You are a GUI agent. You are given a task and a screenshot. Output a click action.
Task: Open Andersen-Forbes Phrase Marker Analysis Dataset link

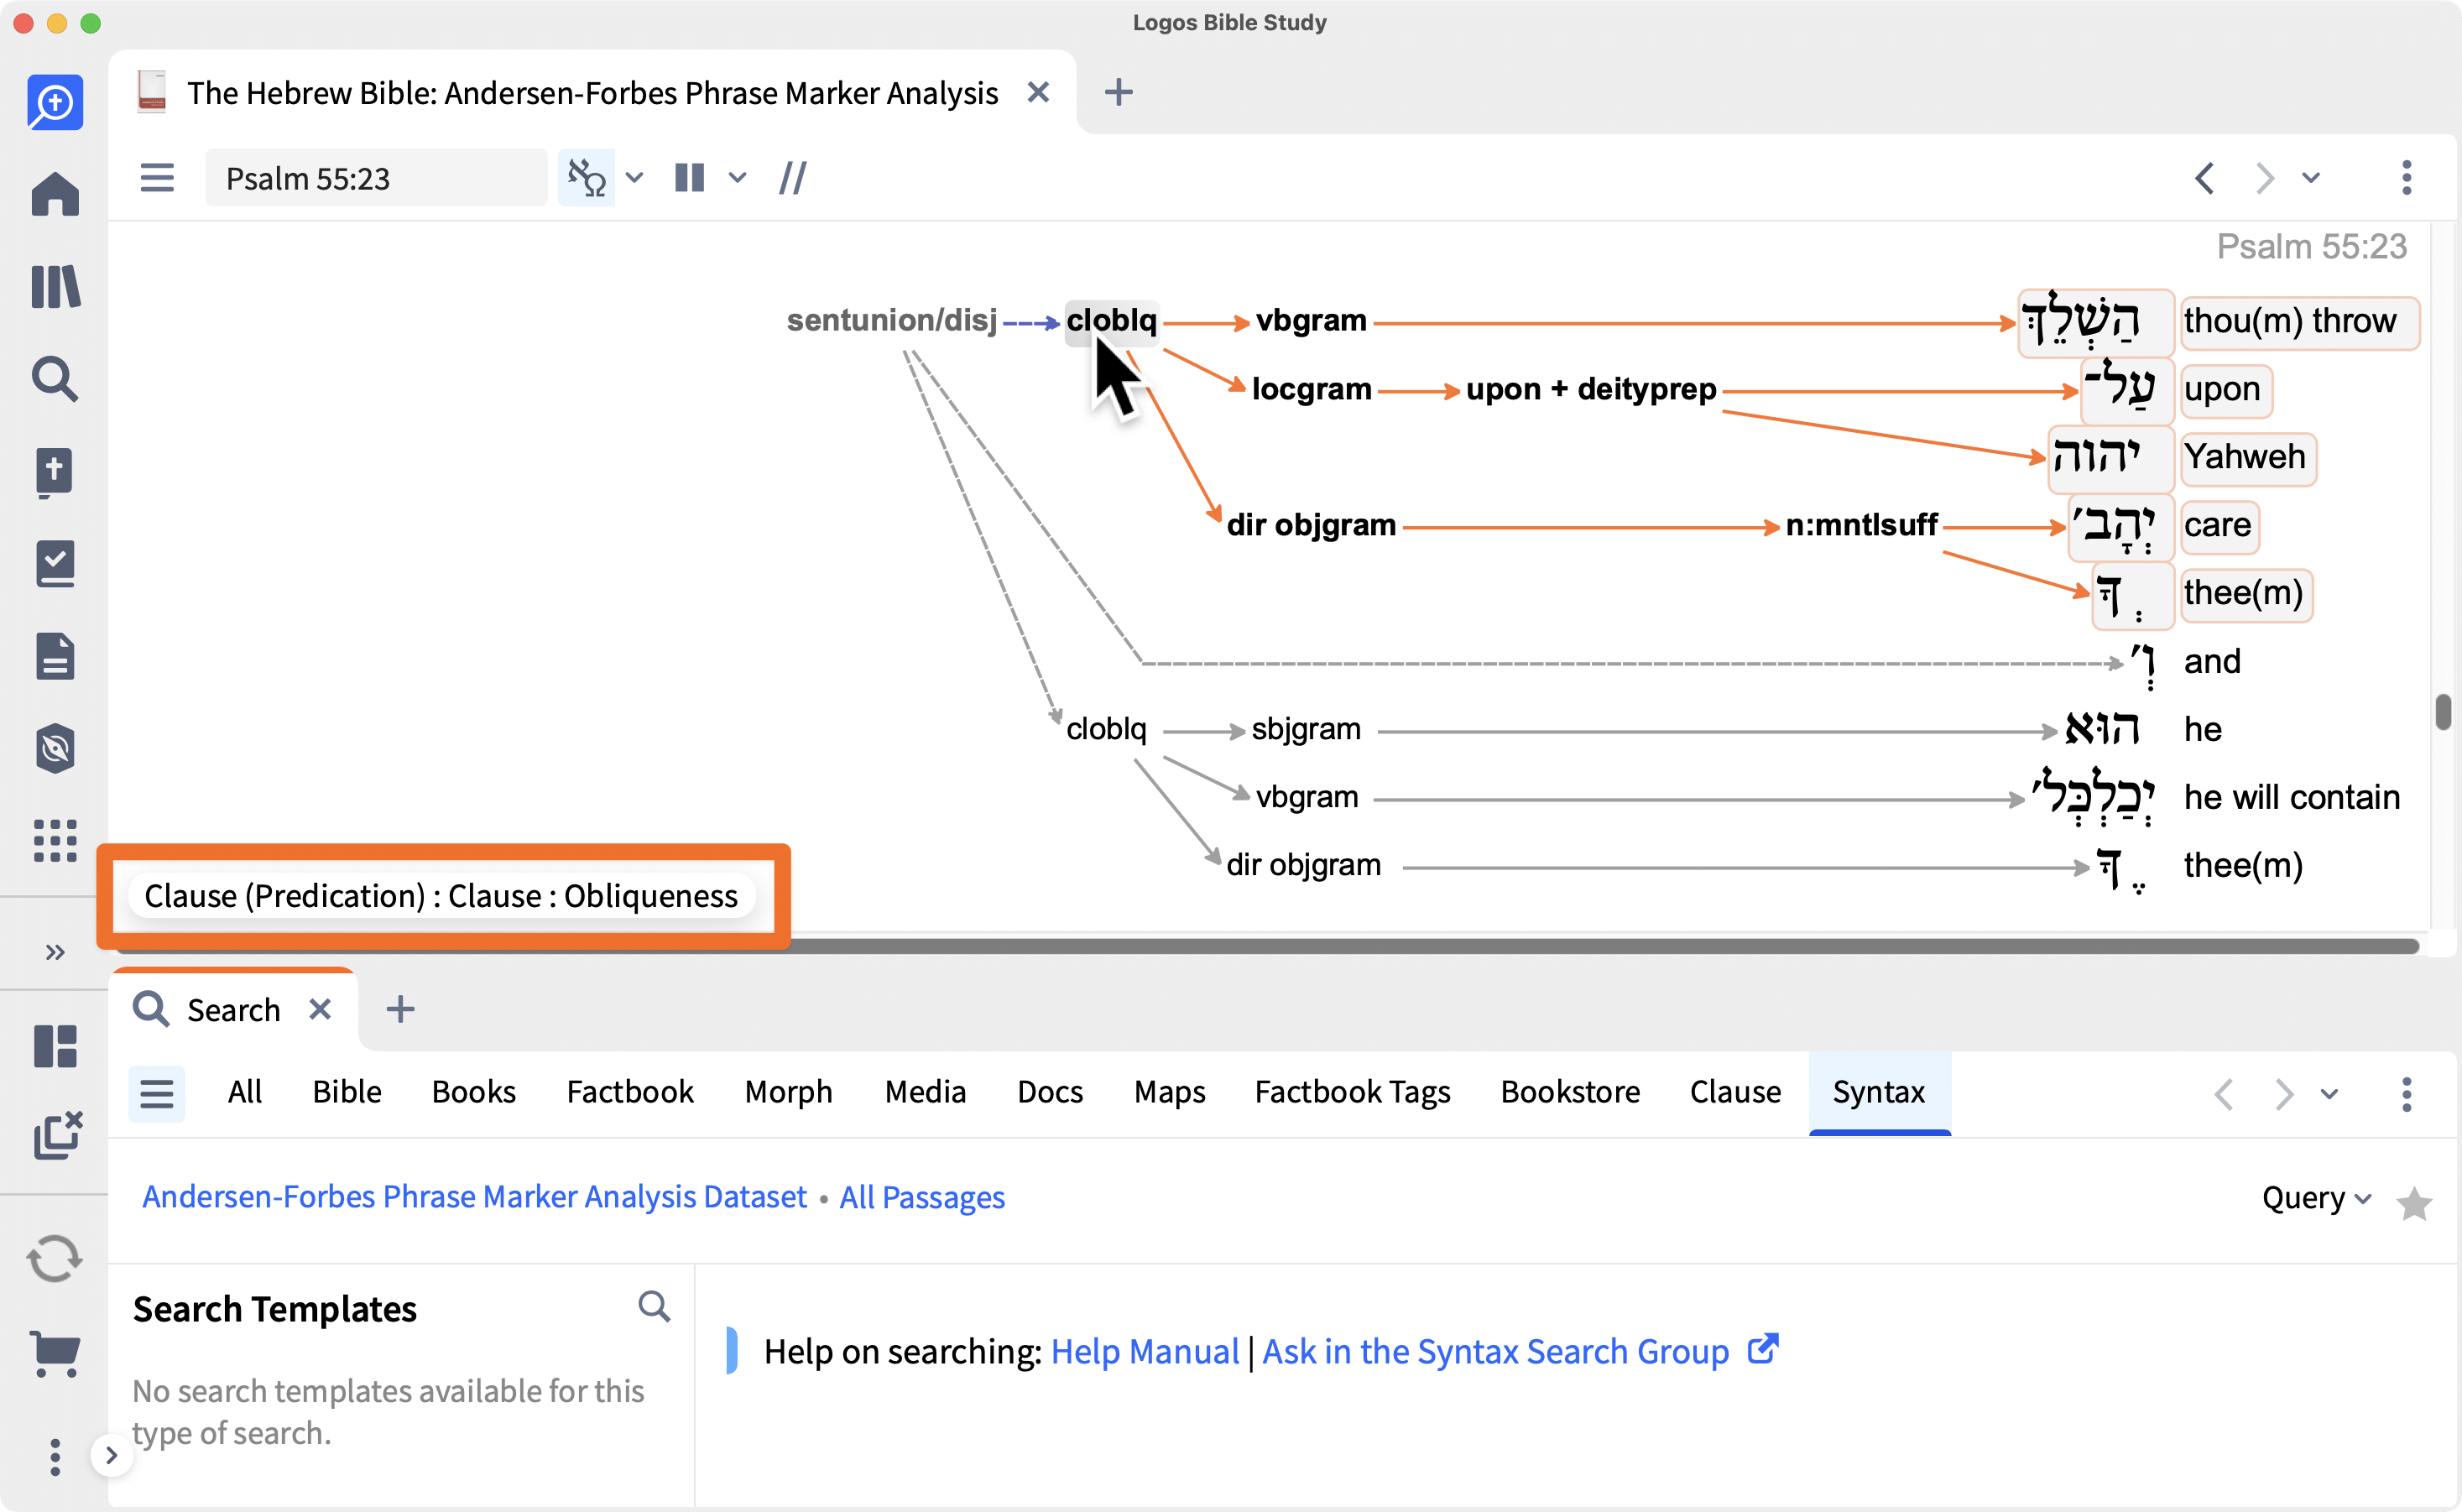pos(474,1197)
